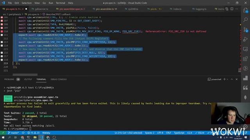Open the Help menu
The width and height of the screenshot is (250, 140).
pyautogui.click(x=70, y=3)
